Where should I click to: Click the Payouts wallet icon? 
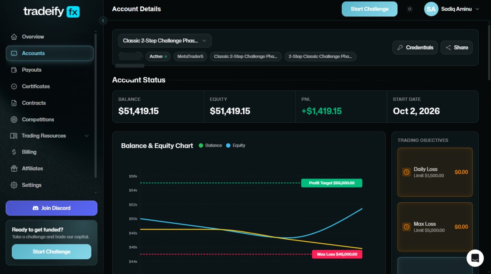[14, 70]
